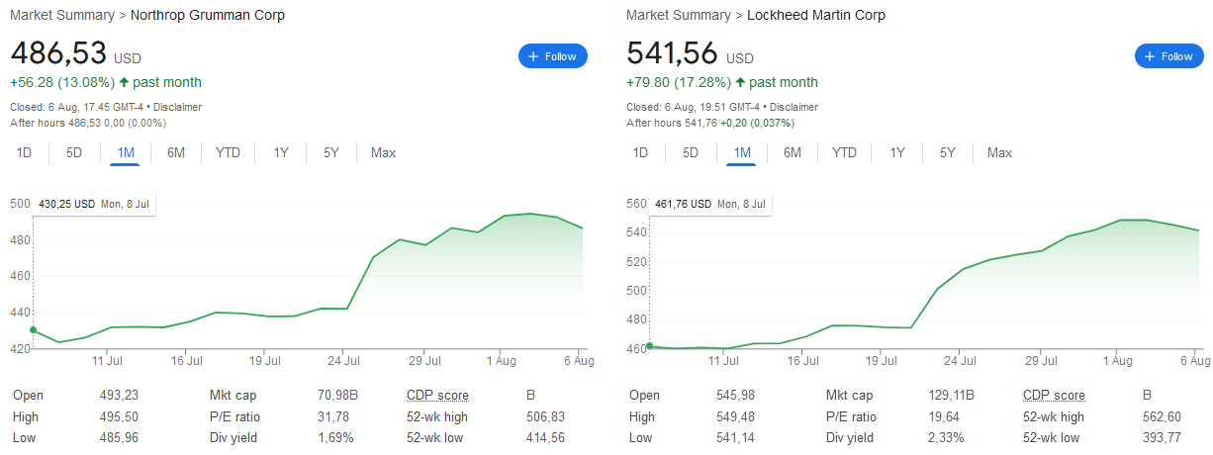The image size is (1213, 455).
Task: Click Low value 541,14
Action: click(x=735, y=438)
